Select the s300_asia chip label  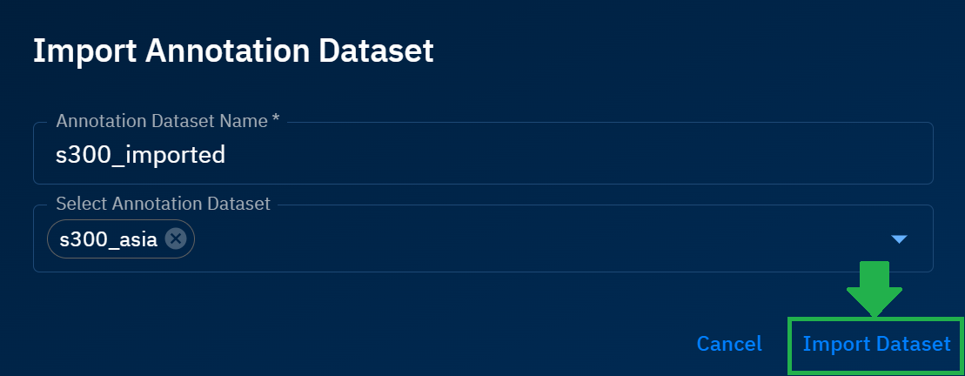tap(109, 239)
